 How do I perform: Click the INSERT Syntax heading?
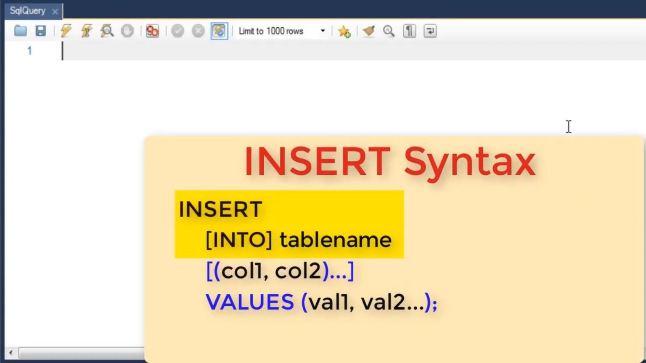coord(389,162)
